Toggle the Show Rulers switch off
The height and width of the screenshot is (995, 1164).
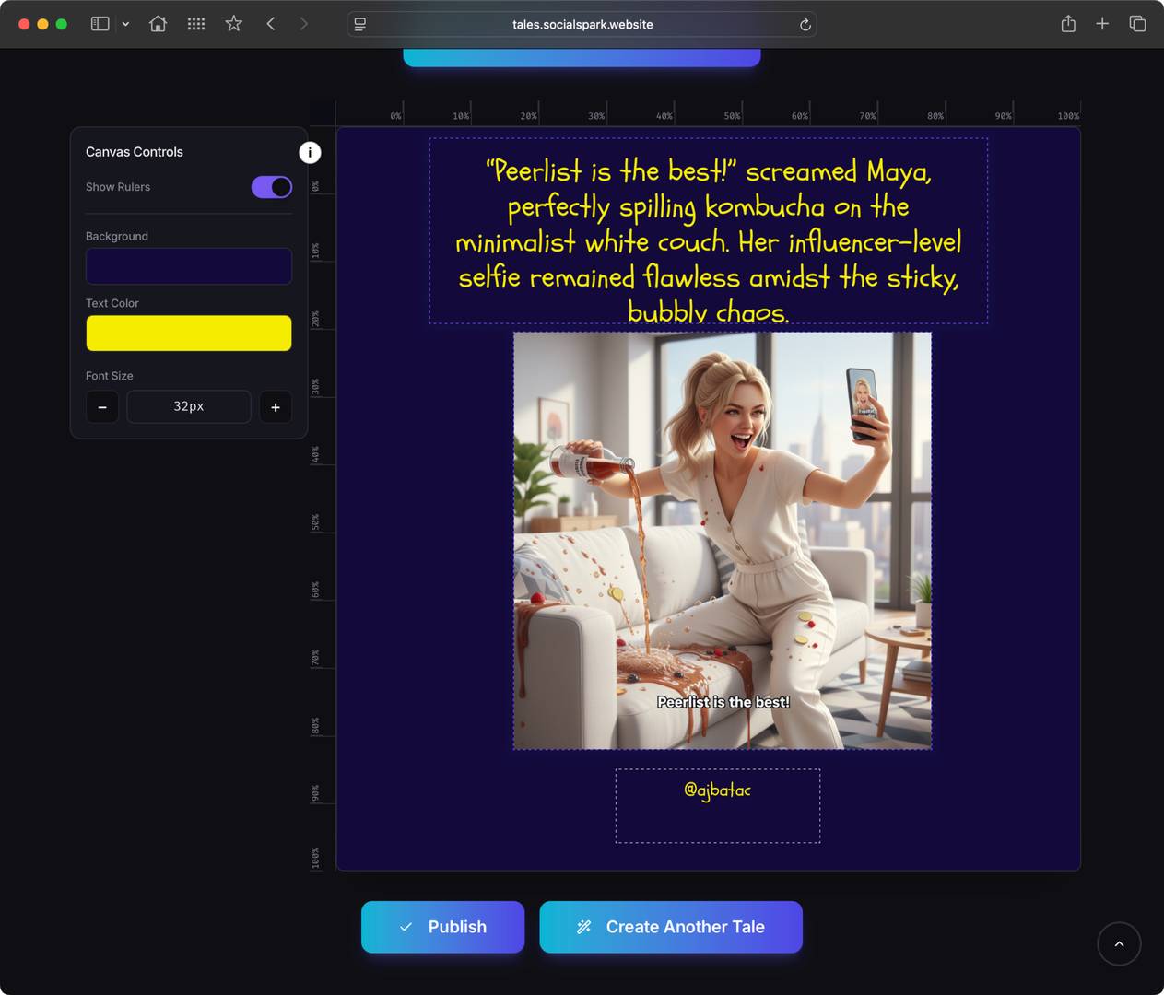pyautogui.click(x=271, y=186)
